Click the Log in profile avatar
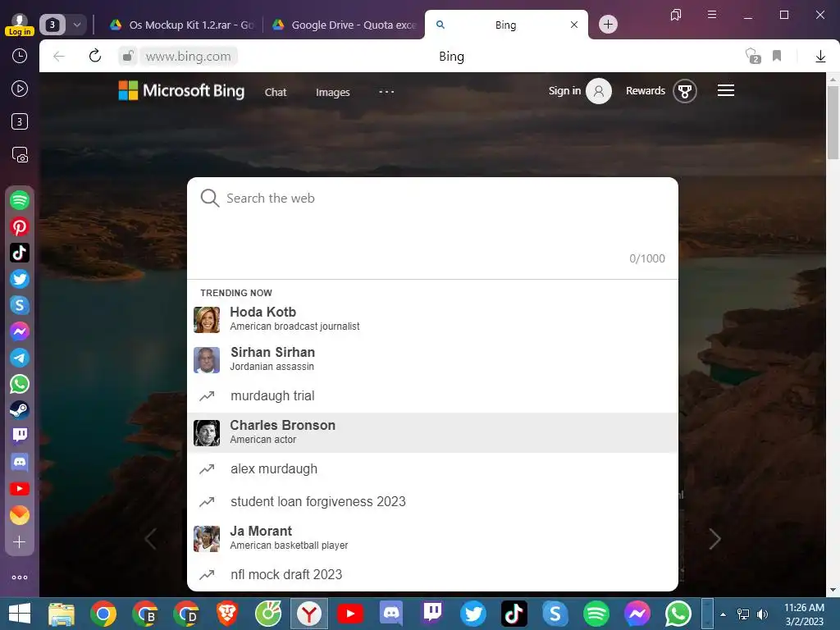 (x=20, y=25)
